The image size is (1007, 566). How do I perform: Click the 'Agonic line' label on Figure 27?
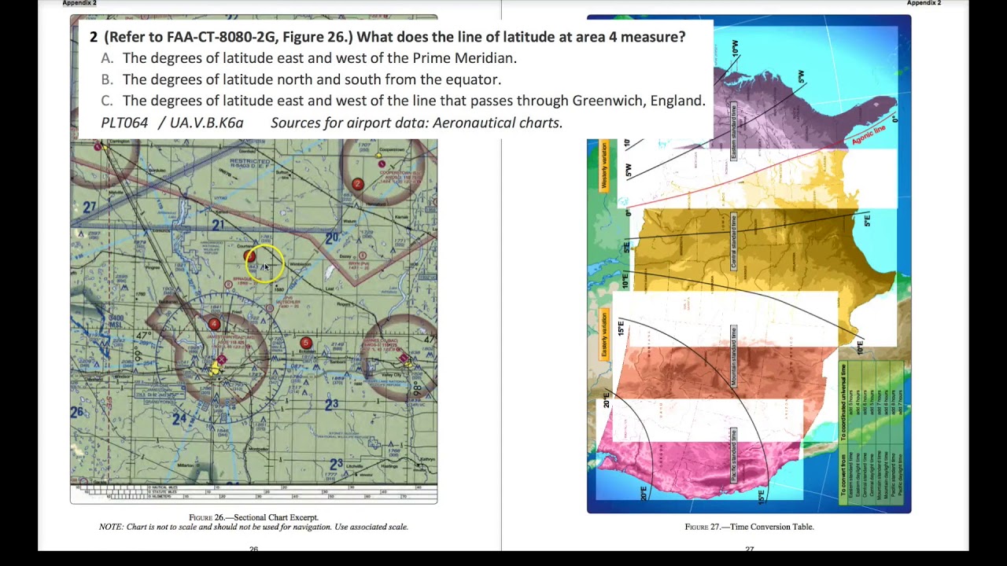(x=869, y=134)
